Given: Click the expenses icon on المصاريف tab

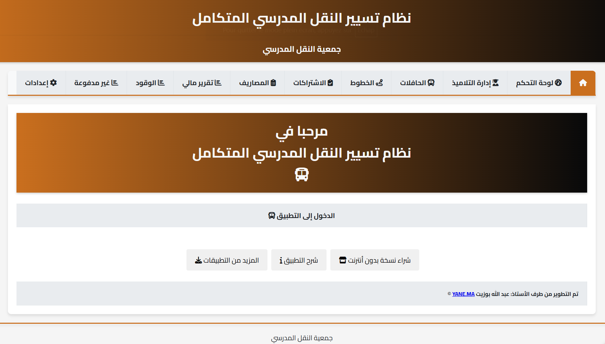Looking at the screenshot, I should [273, 82].
